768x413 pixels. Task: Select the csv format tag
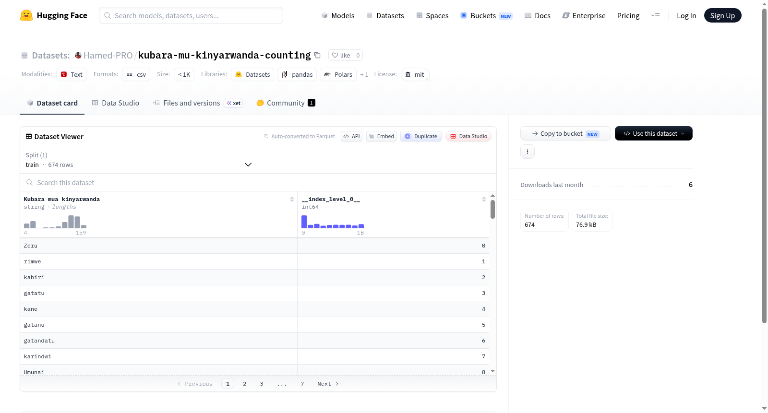coord(136,74)
